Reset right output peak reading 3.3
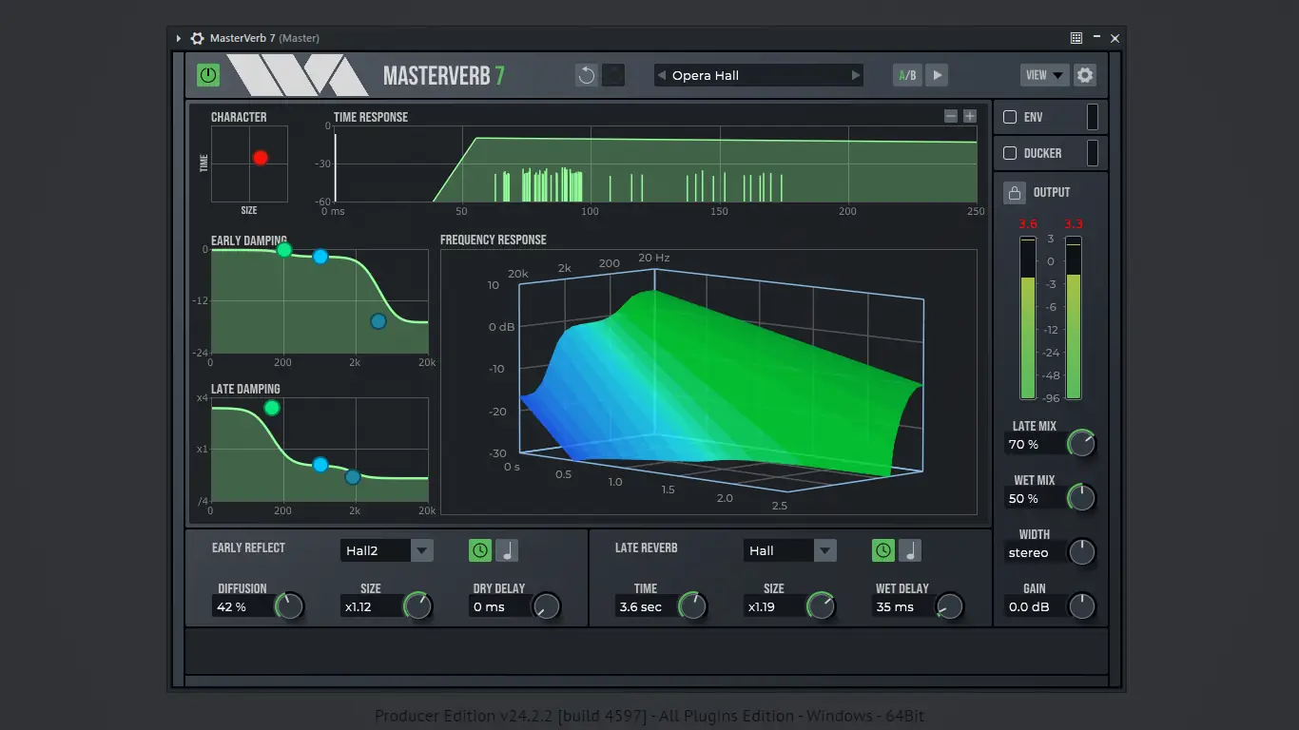The image size is (1299, 730). pos(1074,224)
